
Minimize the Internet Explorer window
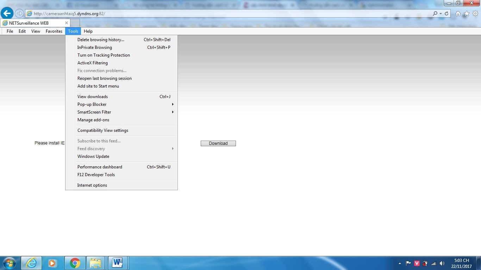(x=449, y=3)
